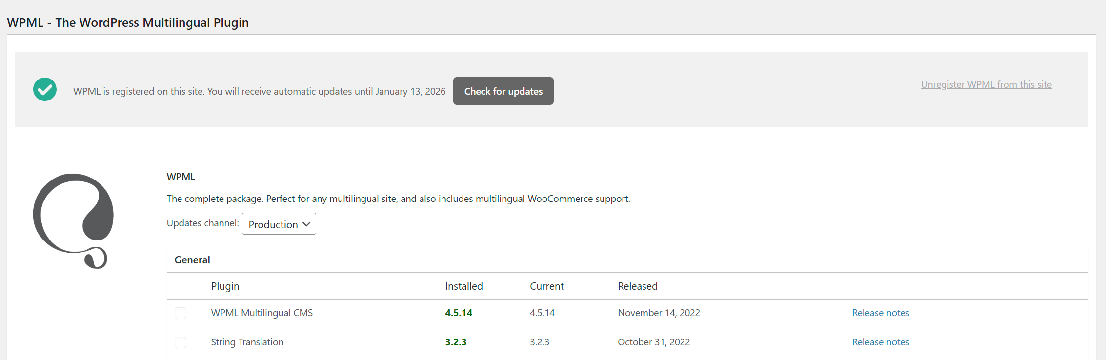Open Release notes for String Translation
Viewport: 1106px width, 360px height.
pyautogui.click(x=881, y=342)
